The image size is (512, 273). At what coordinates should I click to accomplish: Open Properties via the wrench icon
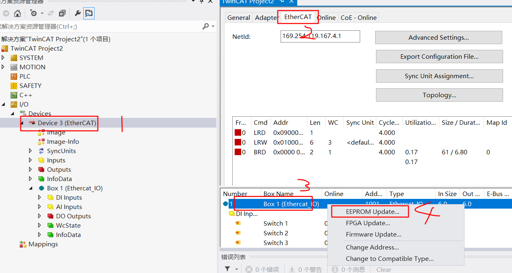point(78,13)
